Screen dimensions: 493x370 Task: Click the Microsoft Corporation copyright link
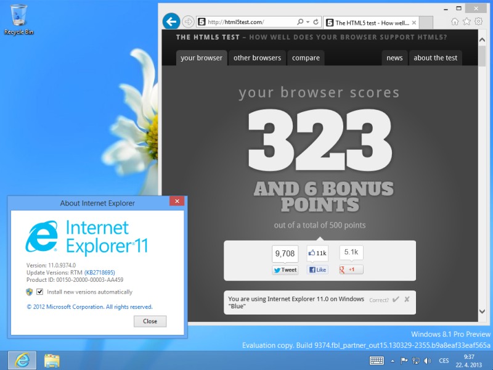click(x=89, y=306)
